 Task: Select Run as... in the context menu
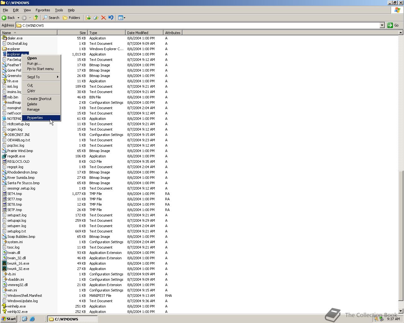click(x=41, y=63)
